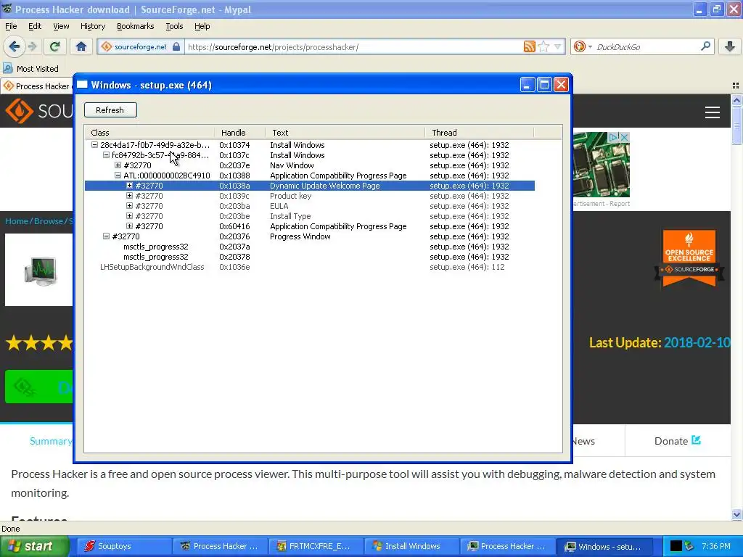Screen dimensions: 743x557
Task: Open the downloads arrow icon
Action: pyautogui.click(x=730, y=46)
